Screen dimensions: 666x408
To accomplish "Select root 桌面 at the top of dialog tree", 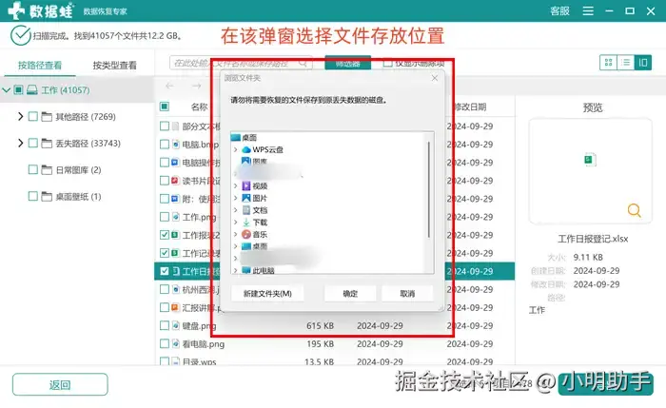I will 249,138.
